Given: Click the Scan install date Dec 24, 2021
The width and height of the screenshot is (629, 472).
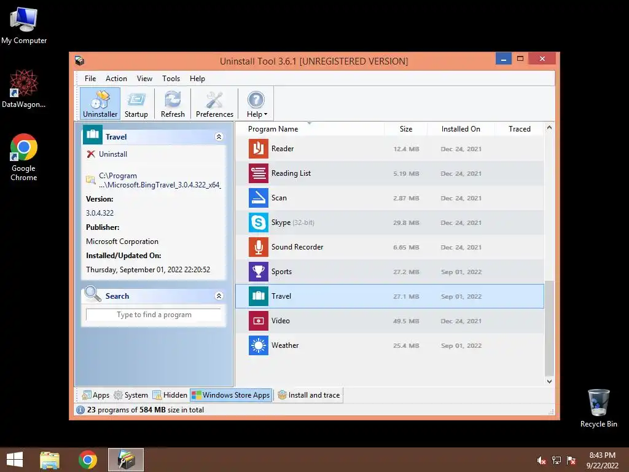Looking at the screenshot, I should (461, 199).
